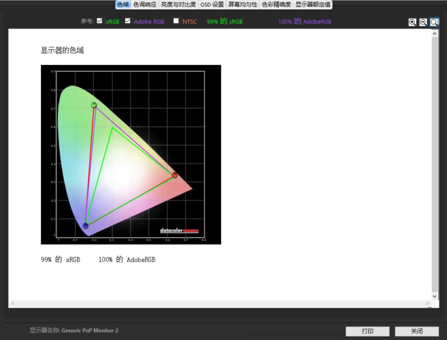Click the vertical scrollbar down arrow
Image resolution: width=447 pixels, height=340 pixels.
435,296
